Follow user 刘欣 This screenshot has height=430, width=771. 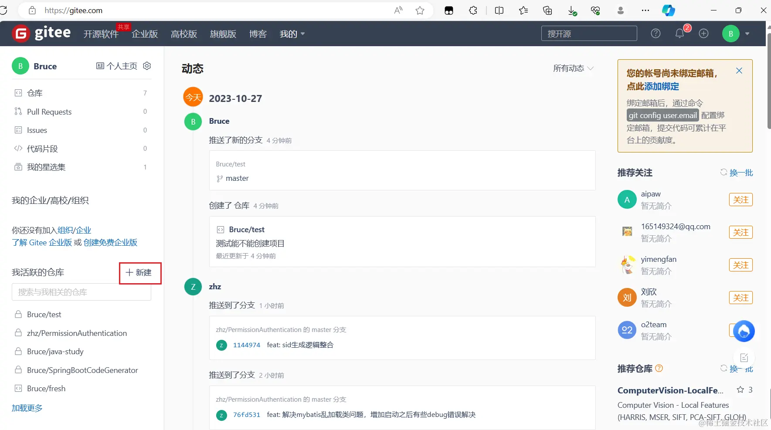pyautogui.click(x=741, y=298)
